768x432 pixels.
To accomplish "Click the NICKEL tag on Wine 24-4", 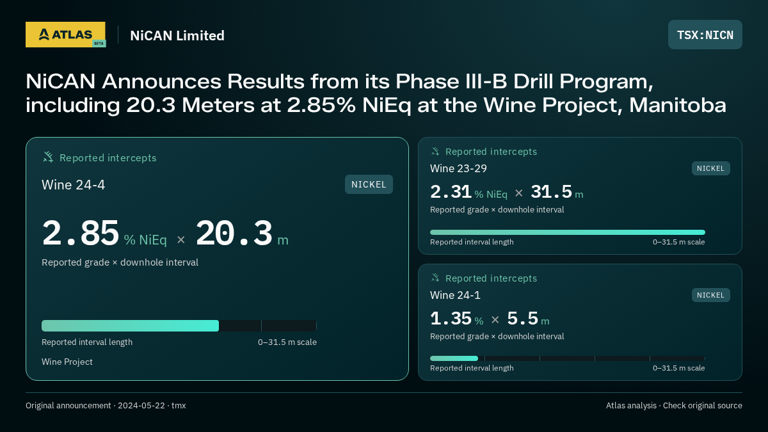I will (x=369, y=184).
